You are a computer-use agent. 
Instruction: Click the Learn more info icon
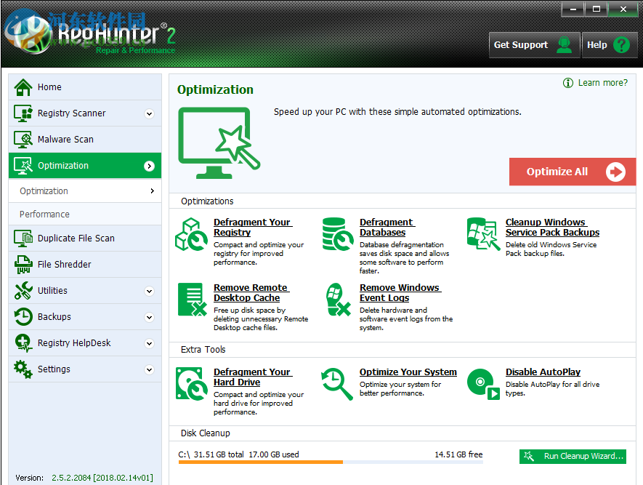click(568, 83)
